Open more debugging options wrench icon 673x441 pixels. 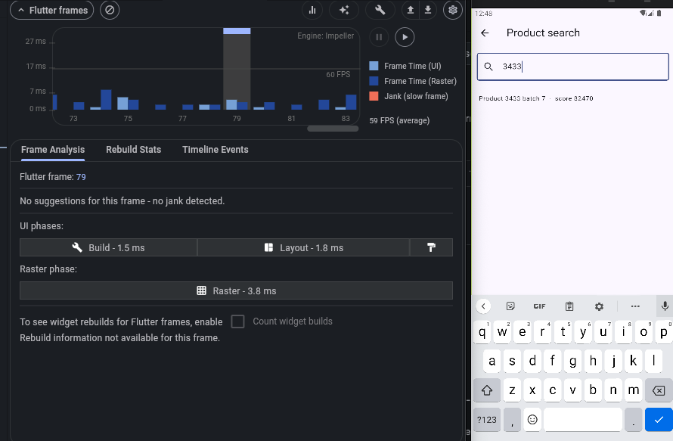380,10
